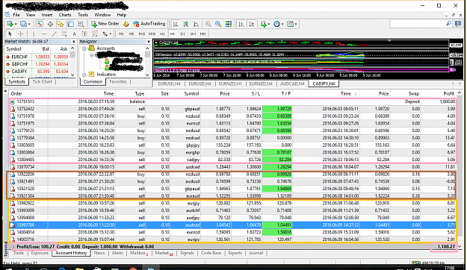Open the chat bubble icon at top right
Image resolution: width=467 pixels, height=270 pixels.
coord(458,24)
